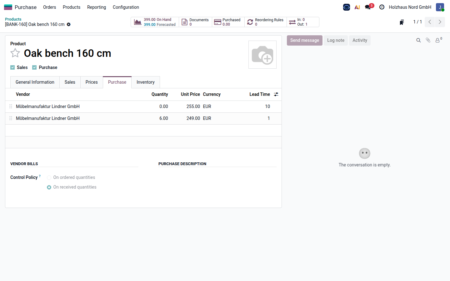Open the Purchase app home icon
The height and width of the screenshot is (281, 450).
tap(8, 7)
